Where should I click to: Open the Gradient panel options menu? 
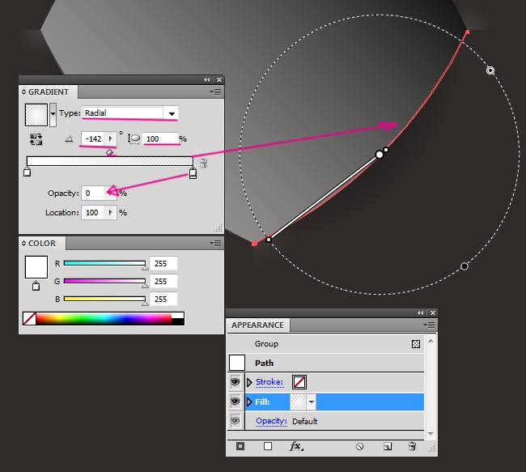pos(216,91)
